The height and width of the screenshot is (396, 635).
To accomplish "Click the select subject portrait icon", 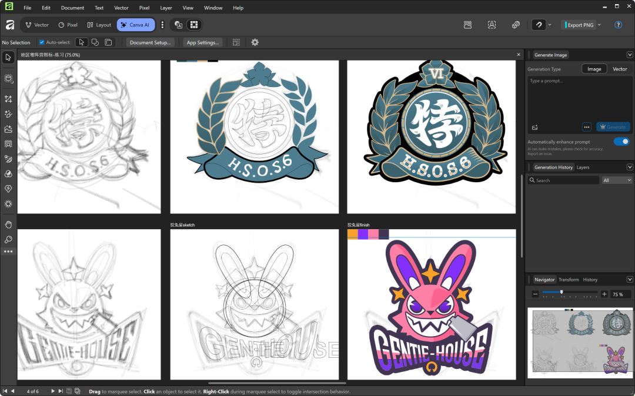I will [x=492, y=25].
